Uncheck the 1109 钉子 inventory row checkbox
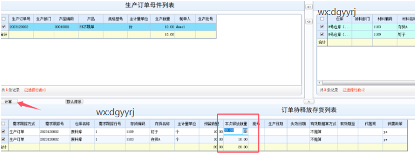 (x=4, y=131)
